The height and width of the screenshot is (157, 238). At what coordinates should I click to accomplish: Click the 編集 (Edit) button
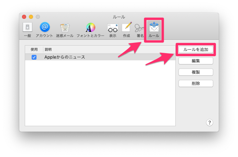(196, 61)
